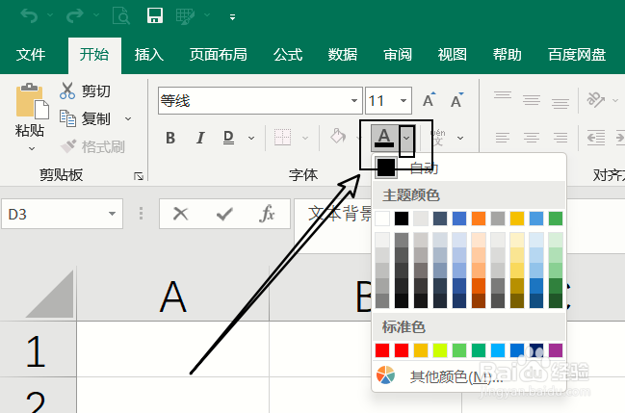The width and height of the screenshot is (625, 413).
Task: Select column A header
Action: pos(172,296)
